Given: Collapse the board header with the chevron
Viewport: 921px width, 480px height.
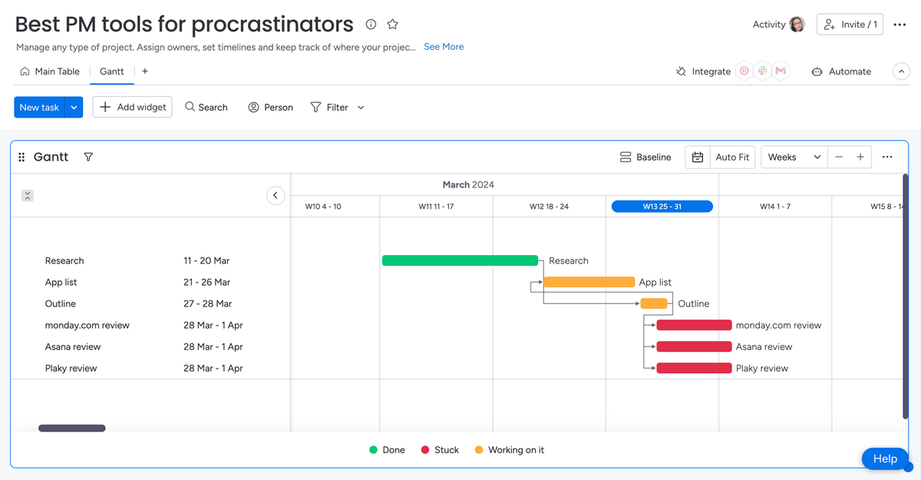Looking at the screenshot, I should [901, 71].
